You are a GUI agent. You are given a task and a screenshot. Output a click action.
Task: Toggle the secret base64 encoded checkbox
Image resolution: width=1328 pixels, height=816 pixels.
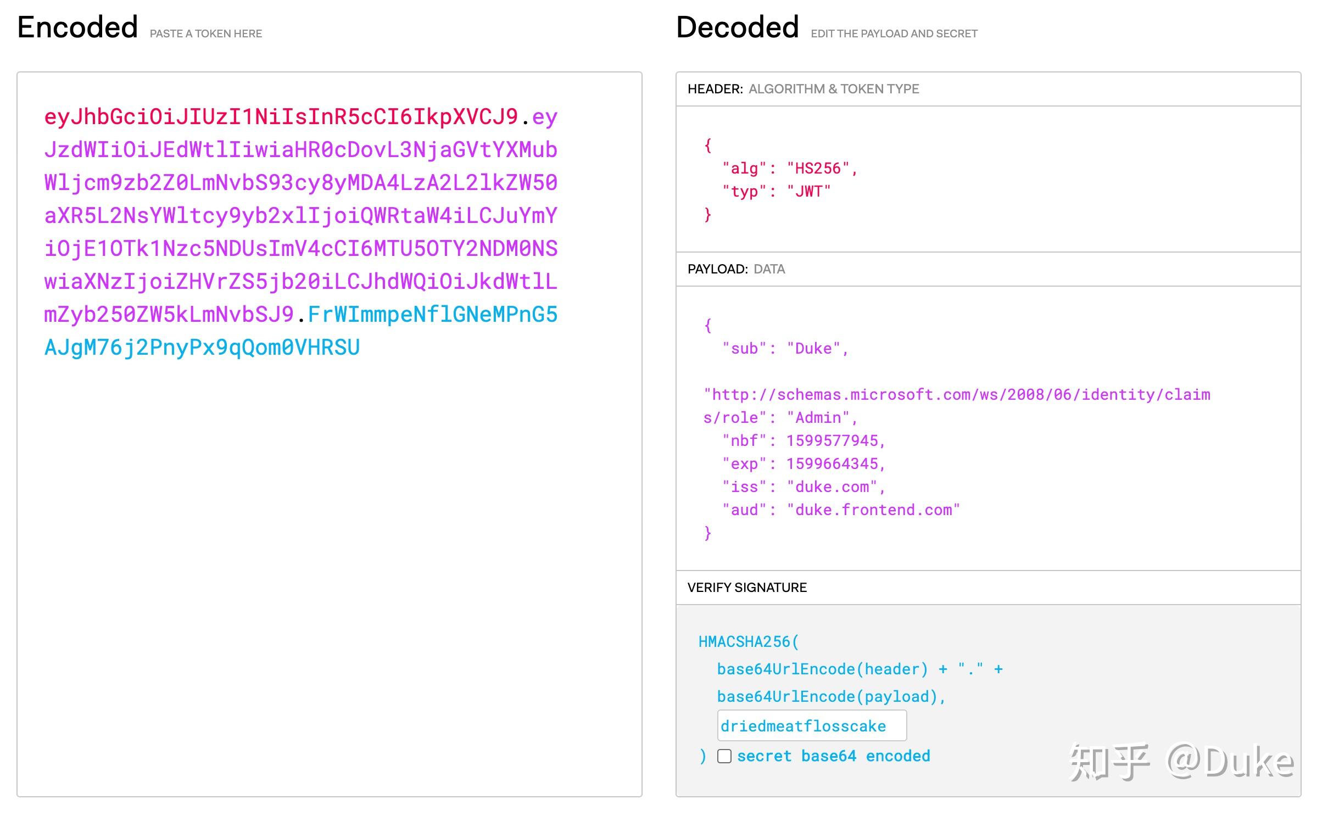click(724, 756)
